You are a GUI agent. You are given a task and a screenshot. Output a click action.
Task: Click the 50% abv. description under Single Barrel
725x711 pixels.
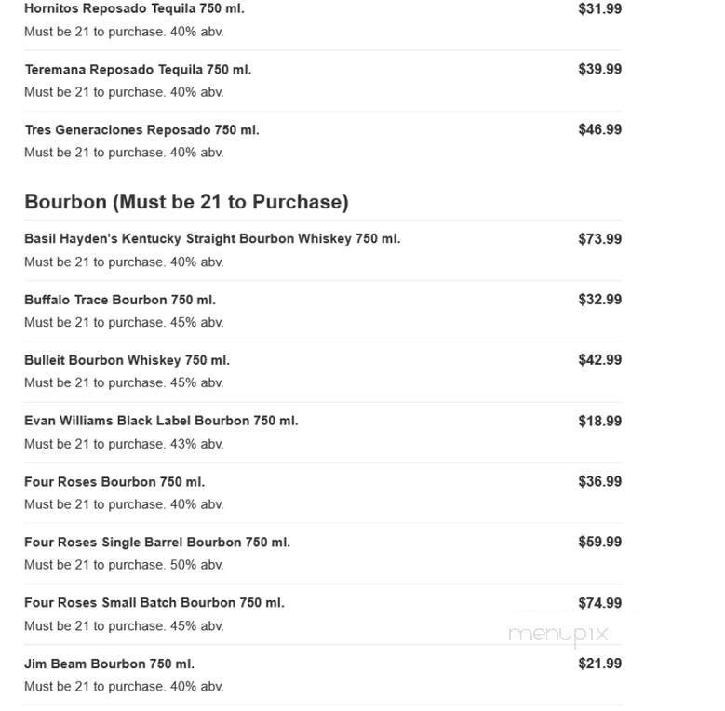click(x=124, y=565)
